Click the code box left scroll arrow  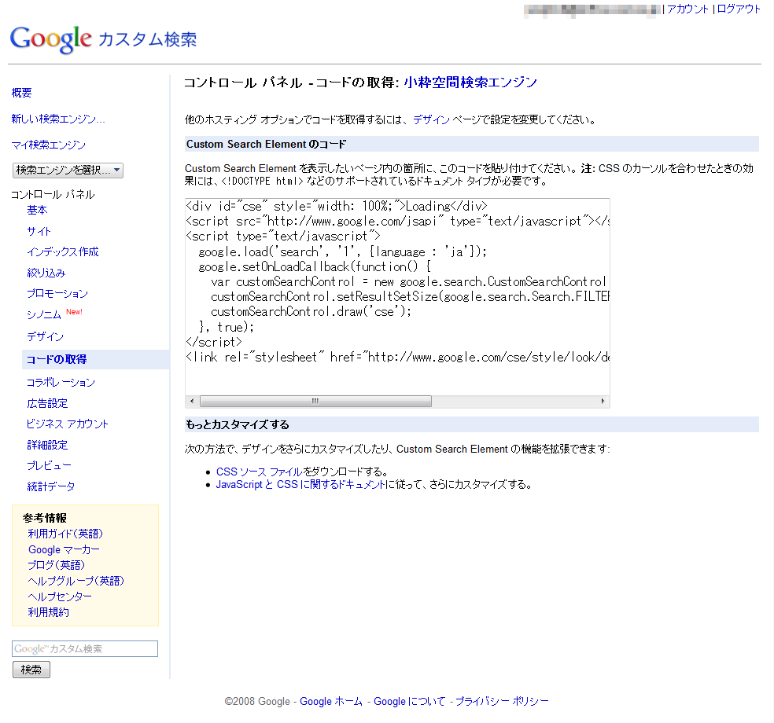point(192,401)
